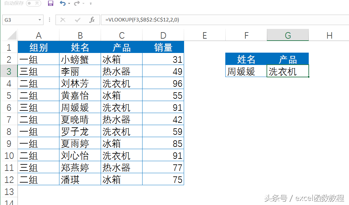Open Customize Quick Access Toolbar dropdown
Screen dimensions: 349x205
[91, 4]
